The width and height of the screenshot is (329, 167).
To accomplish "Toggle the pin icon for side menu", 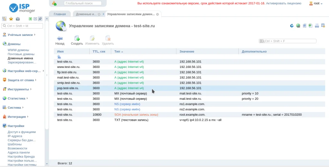I will click(x=40, y=19).
